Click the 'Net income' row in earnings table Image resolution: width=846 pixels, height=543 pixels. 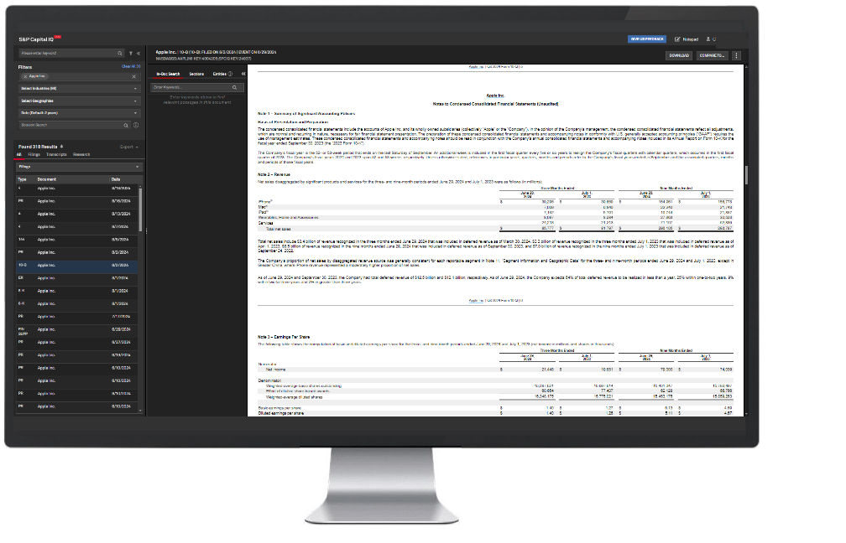(x=495, y=370)
